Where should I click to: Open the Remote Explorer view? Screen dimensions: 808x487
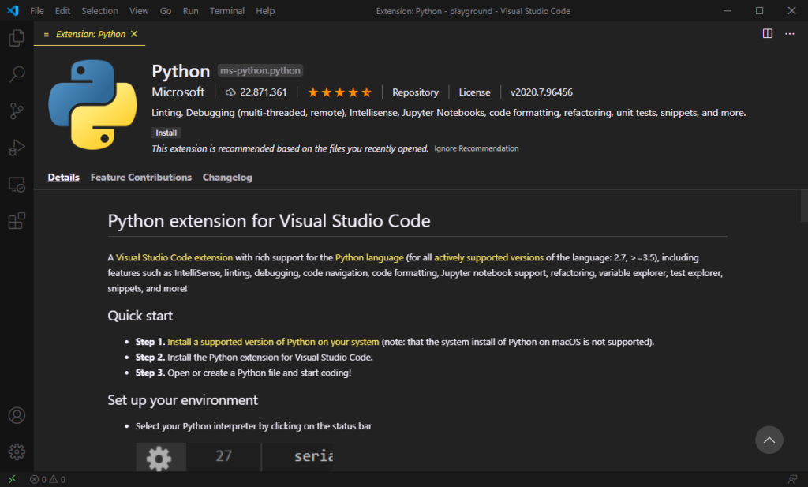tap(16, 184)
